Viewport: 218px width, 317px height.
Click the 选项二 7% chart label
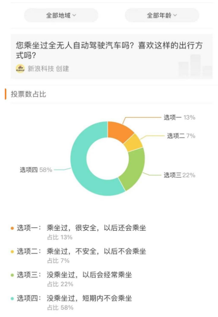click(181, 136)
